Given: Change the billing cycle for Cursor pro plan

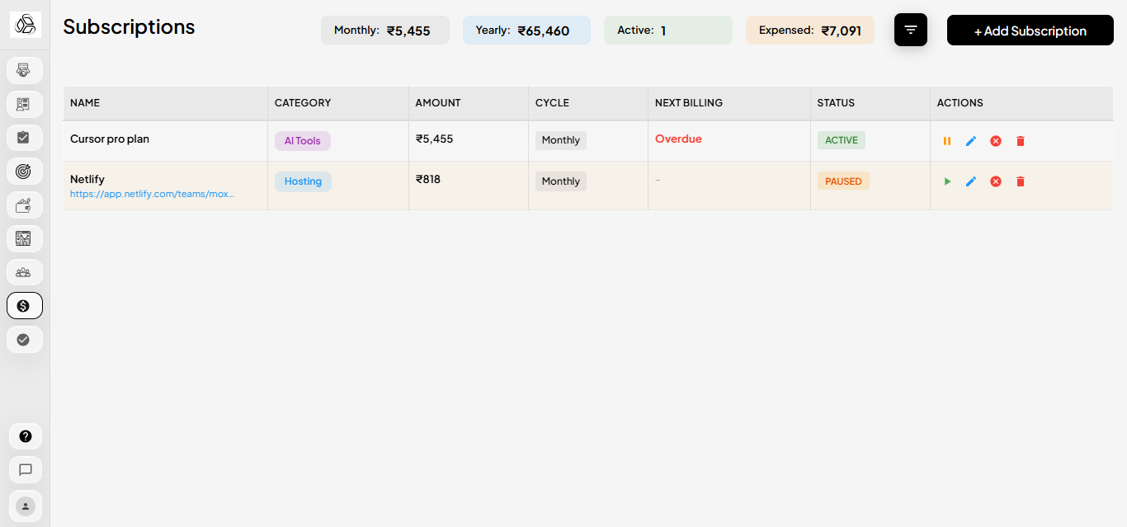Looking at the screenshot, I should pos(560,140).
